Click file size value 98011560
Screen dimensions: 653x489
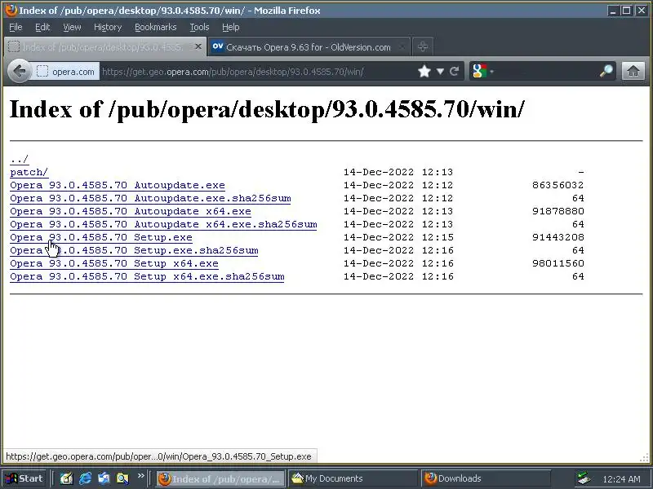click(558, 263)
